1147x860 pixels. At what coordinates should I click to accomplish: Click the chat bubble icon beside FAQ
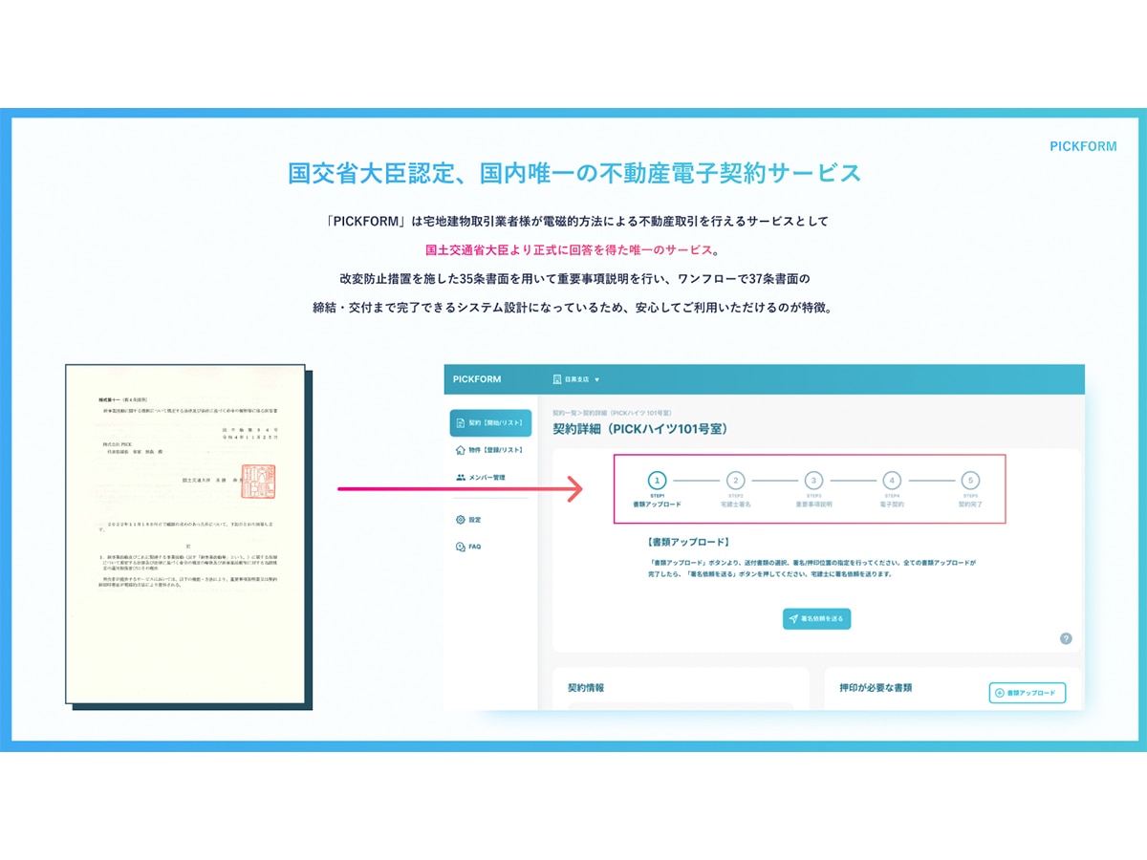[x=461, y=547]
